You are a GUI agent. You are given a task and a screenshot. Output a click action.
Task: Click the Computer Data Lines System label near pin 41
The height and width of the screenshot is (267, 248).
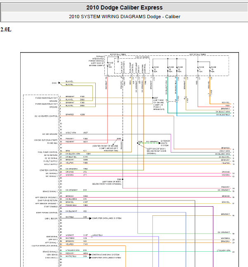point(106,218)
